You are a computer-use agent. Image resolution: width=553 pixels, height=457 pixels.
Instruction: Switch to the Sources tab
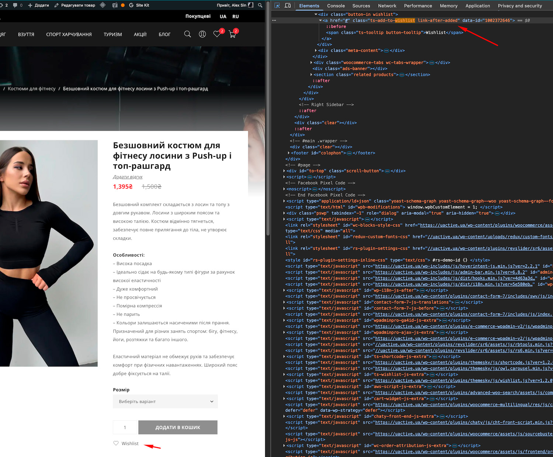pyautogui.click(x=361, y=6)
